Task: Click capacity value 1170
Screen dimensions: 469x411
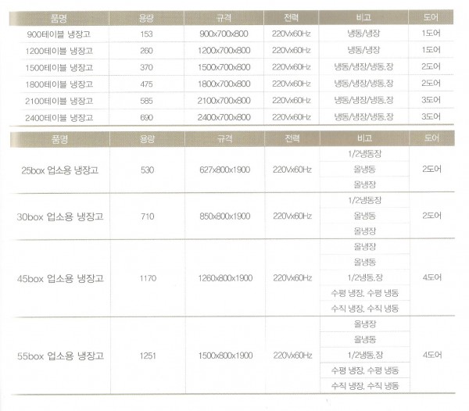Action: (x=148, y=278)
